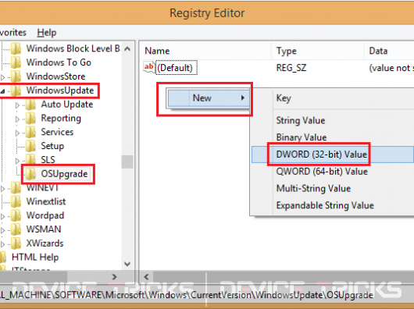The width and height of the screenshot is (414, 309).
Task: Open the Help menu
Action: click(x=47, y=33)
